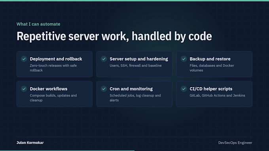Click 'Zero-touch releases with safe rollback' description
269x151 pixels.
[x=53, y=68]
